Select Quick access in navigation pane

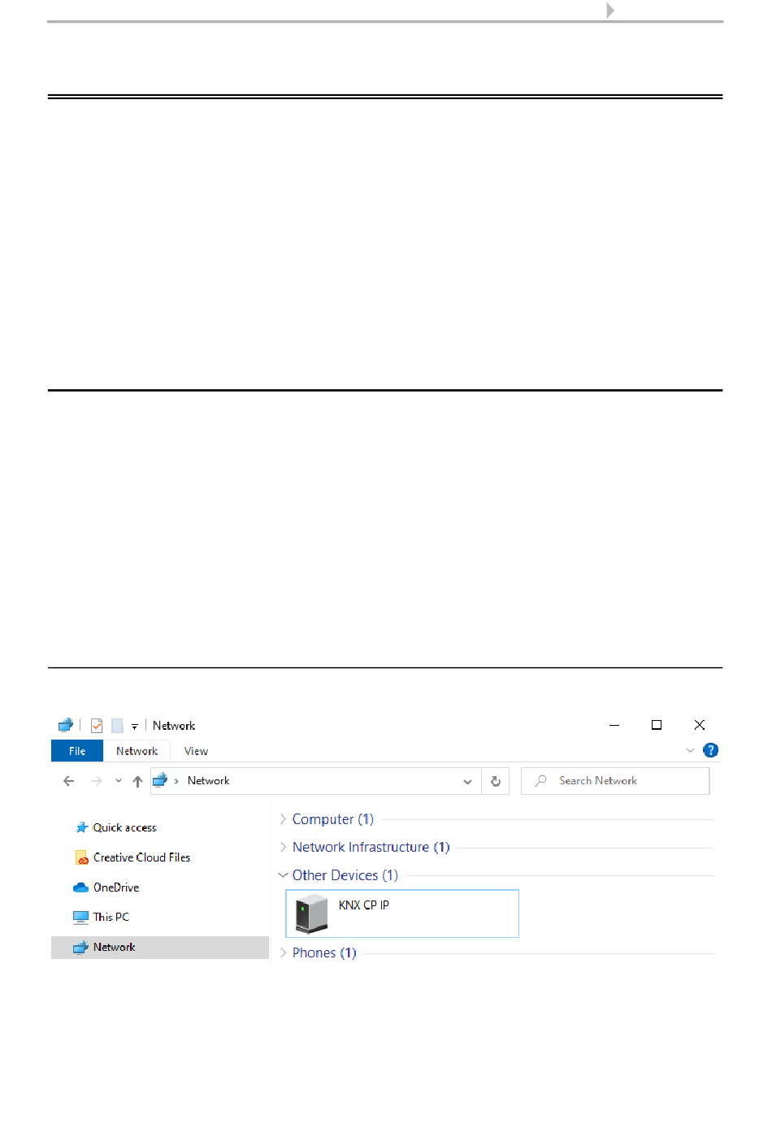pos(124,827)
